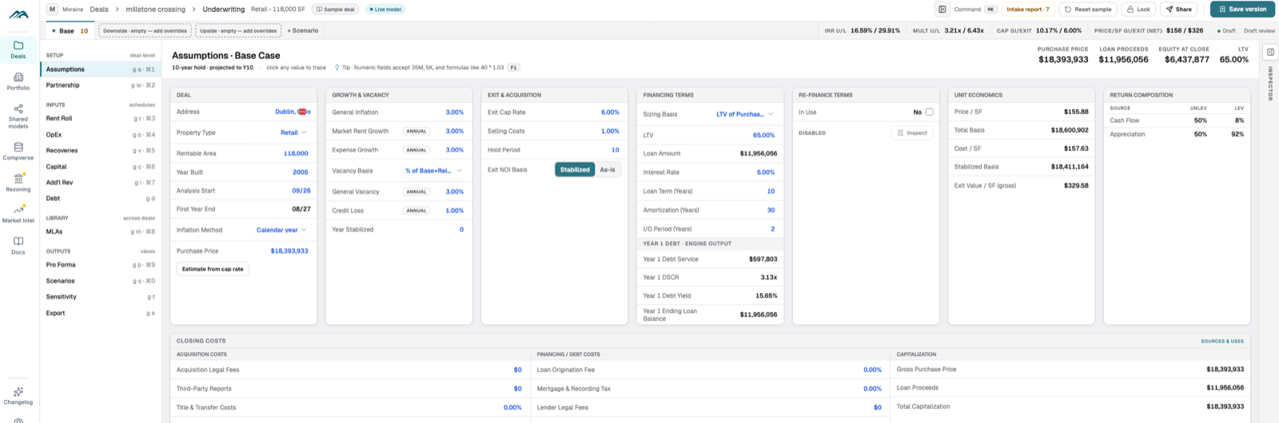Click the Moraine mountain logo
Screen dimensions: 1279x423
18,14
